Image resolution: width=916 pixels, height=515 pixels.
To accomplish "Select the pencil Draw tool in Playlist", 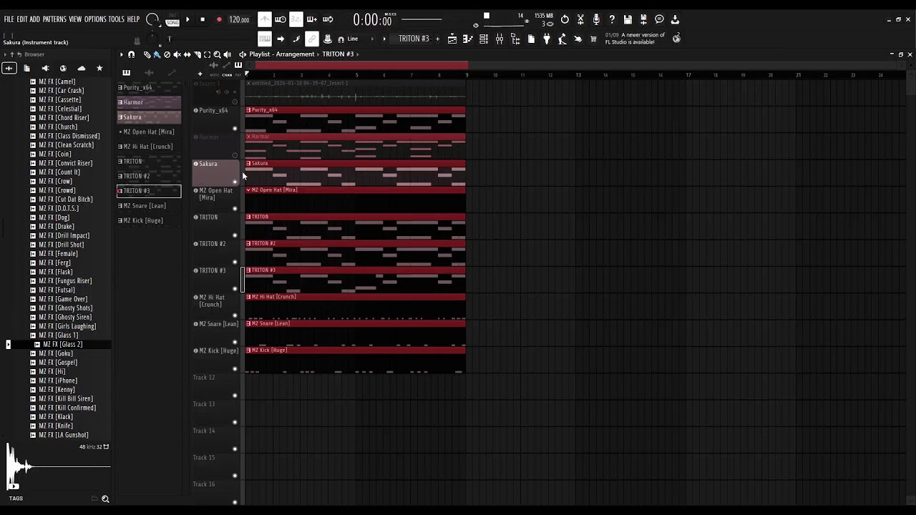I will coord(147,54).
